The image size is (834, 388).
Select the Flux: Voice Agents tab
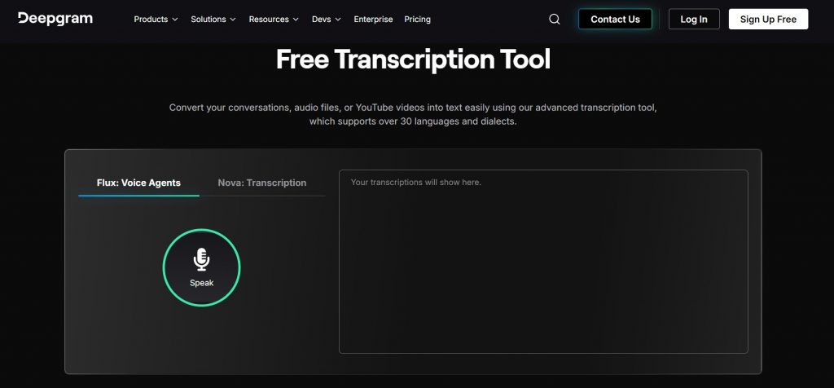coord(138,183)
